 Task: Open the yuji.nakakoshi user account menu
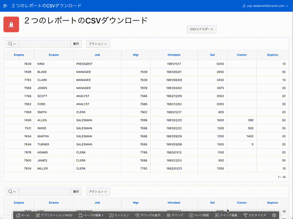(266, 6)
